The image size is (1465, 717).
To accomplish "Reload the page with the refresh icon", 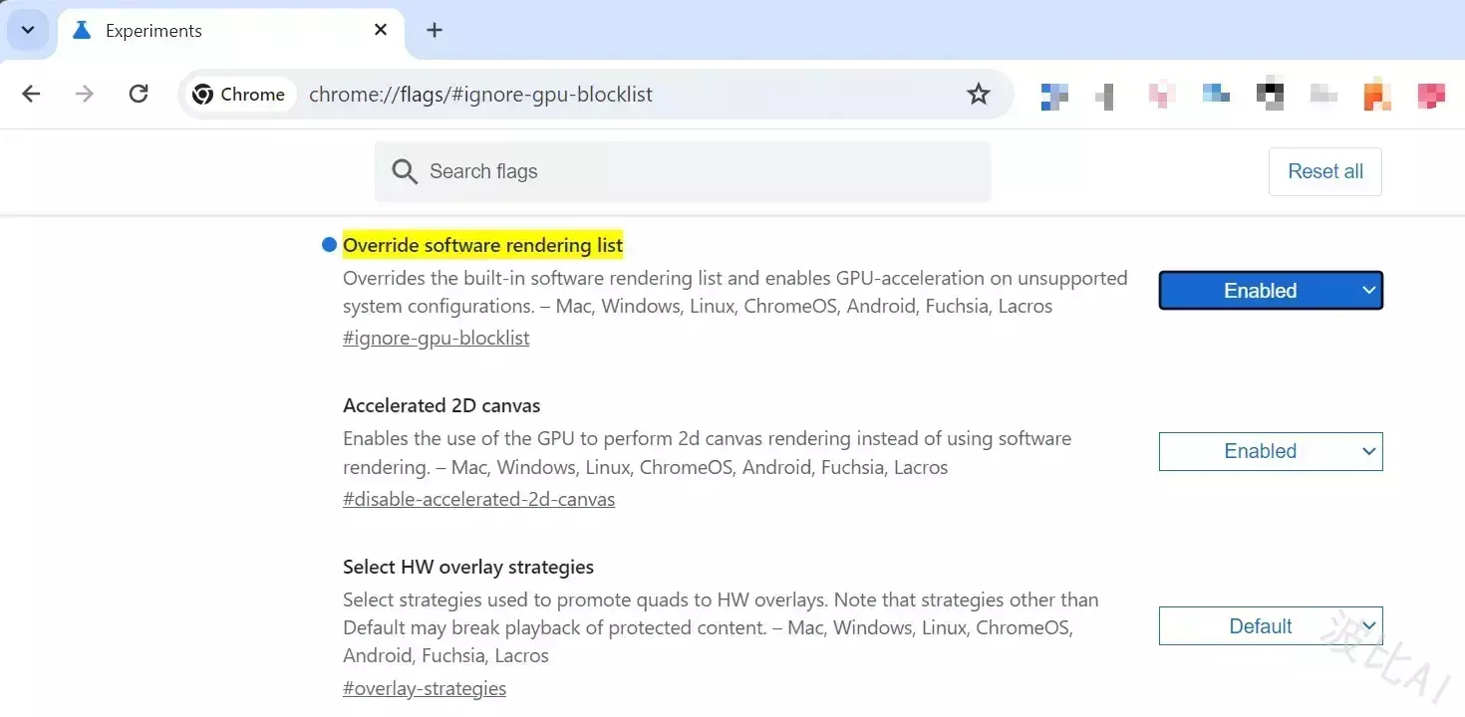I will (x=140, y=94).
